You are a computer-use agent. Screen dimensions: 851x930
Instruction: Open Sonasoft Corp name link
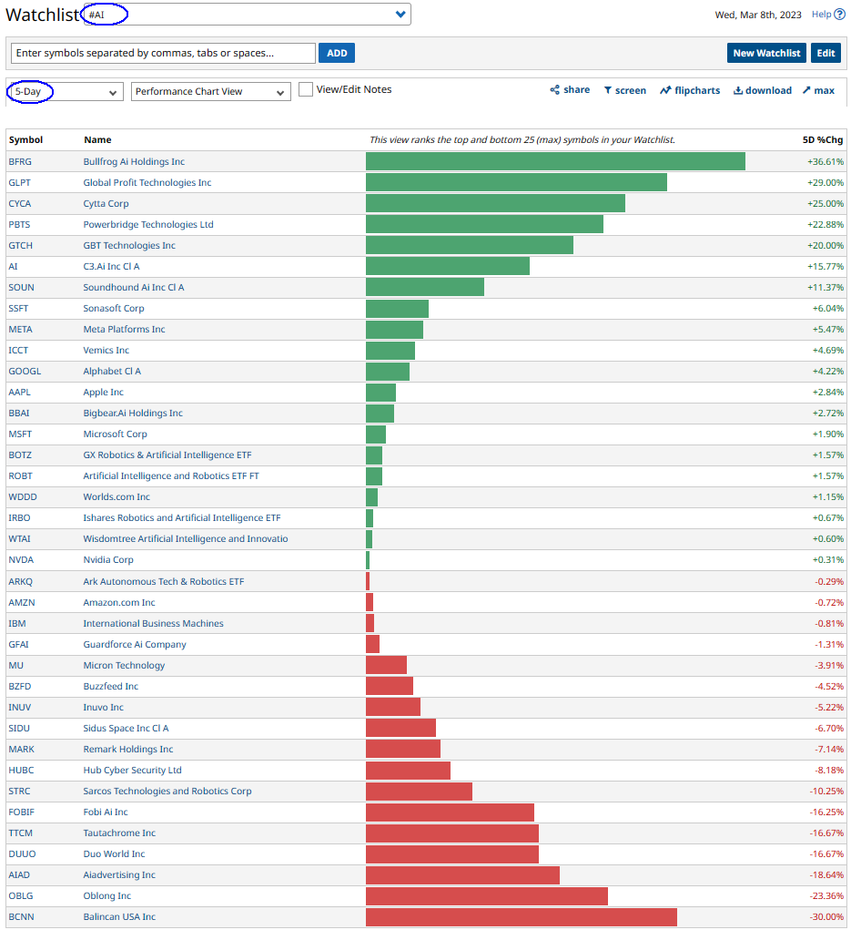[114, 309]
